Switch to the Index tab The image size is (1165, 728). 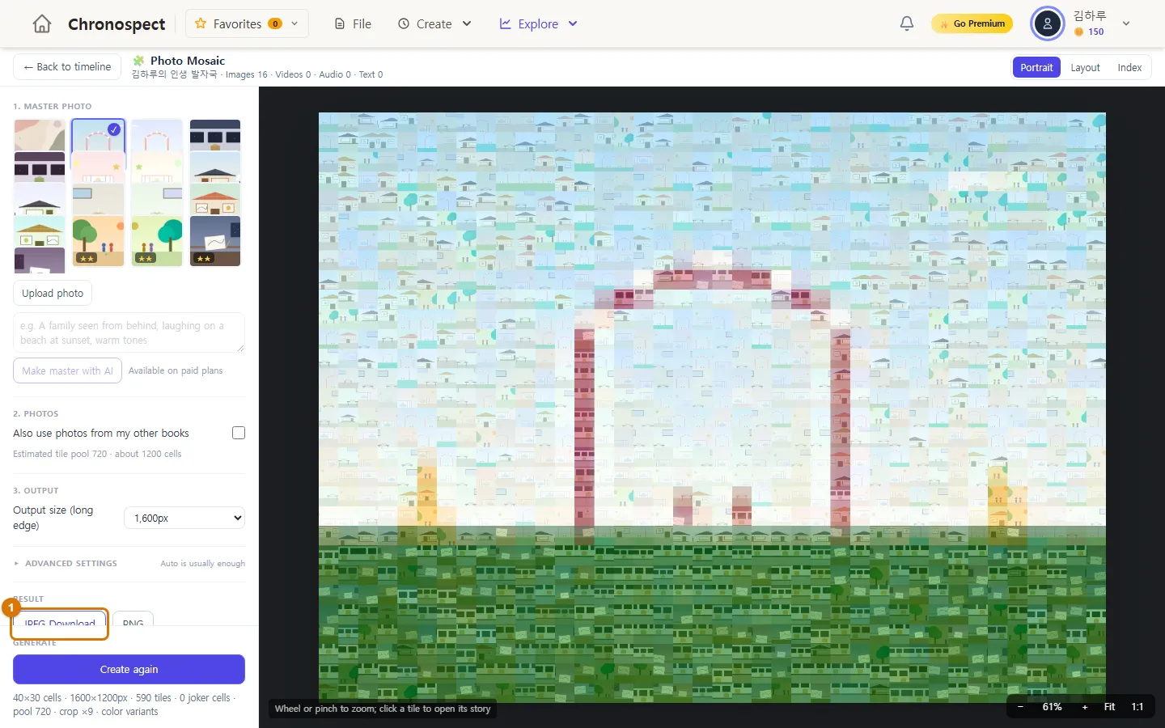coord(1129,67)
